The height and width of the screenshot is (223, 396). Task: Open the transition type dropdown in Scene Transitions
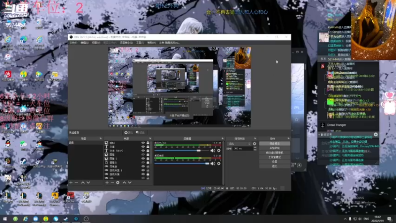239,144
